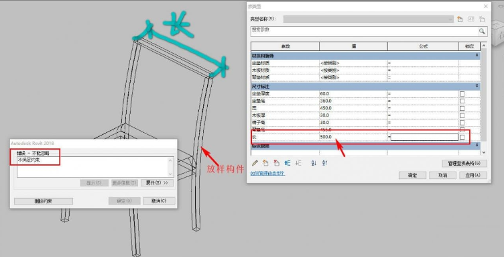
Task: Close the Family Types dialog
Action: (486, 6)
